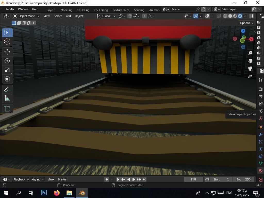Click the viewport Zoom magnifier icon
The image size is (264, 198).
[x=250, y=53]
